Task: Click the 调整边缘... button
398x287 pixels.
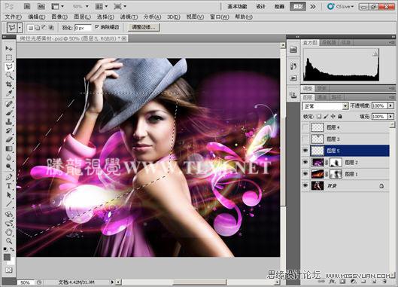Action: click(144, 27)
